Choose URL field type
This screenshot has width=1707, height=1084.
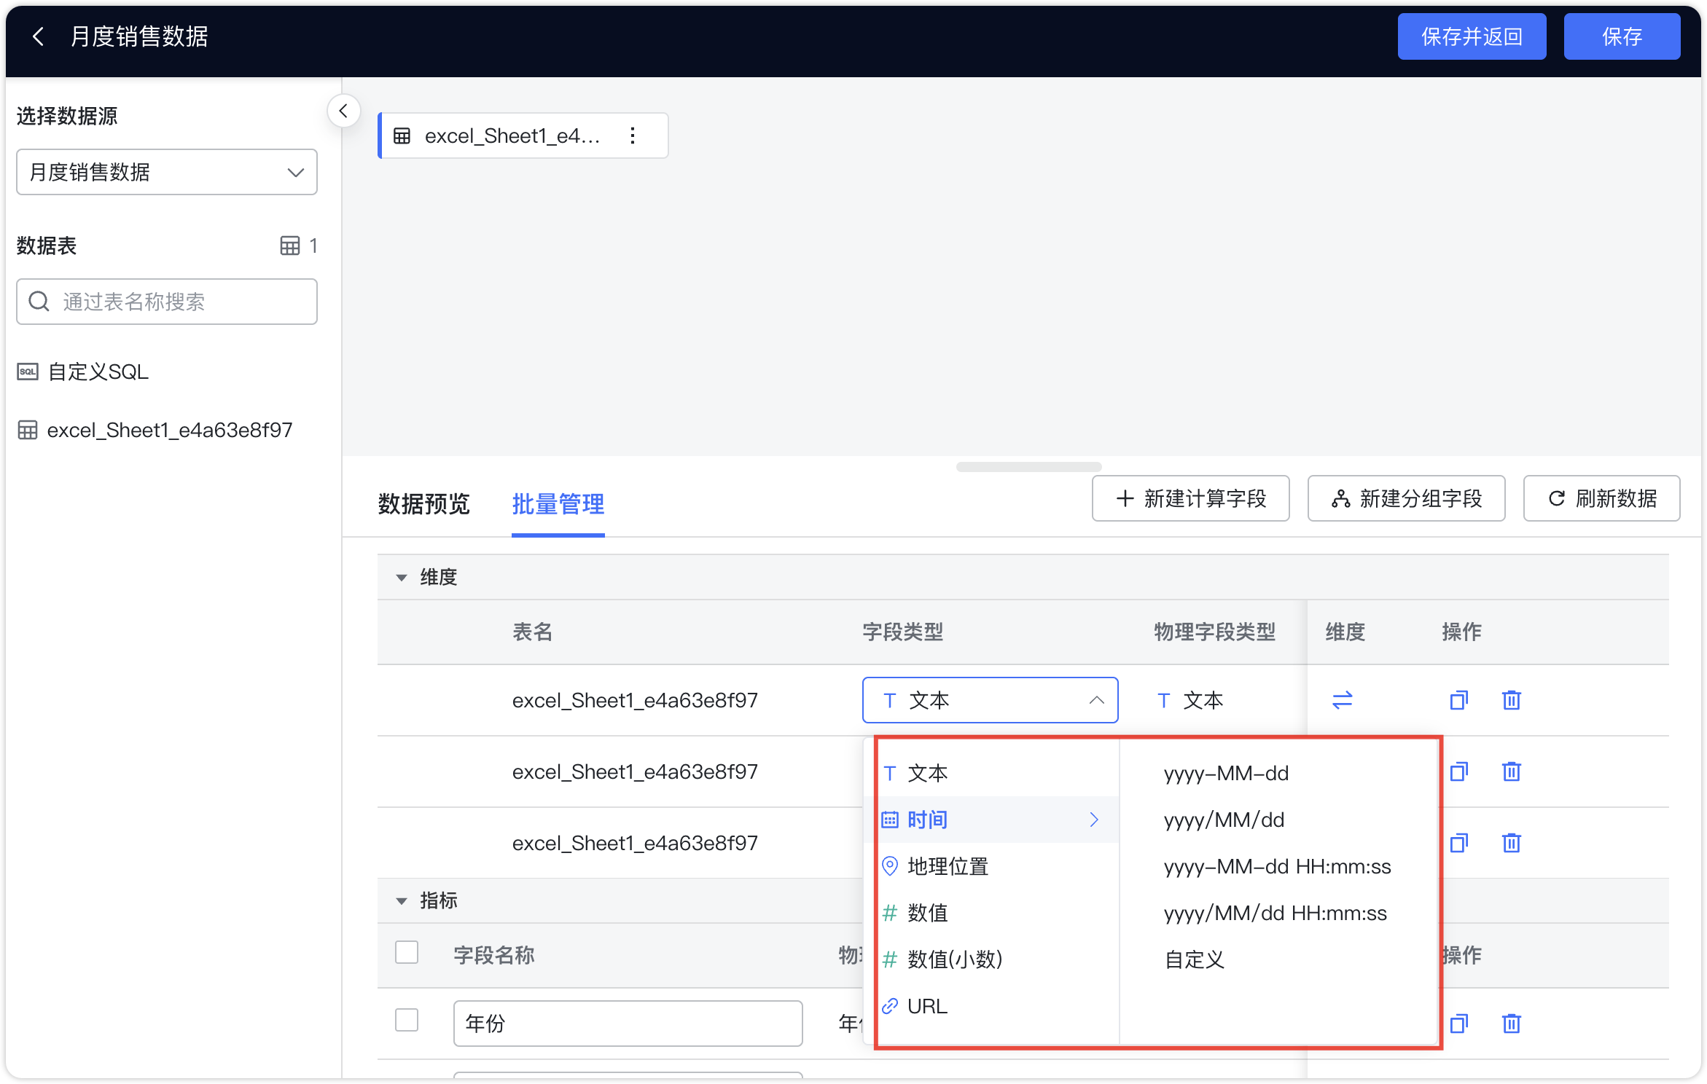click(991, 1006)
